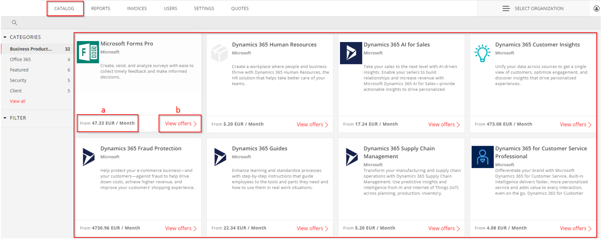Click the Dynamics 365 Human Resources title
The width and height of the screenshot is (601, 241).
274,45
